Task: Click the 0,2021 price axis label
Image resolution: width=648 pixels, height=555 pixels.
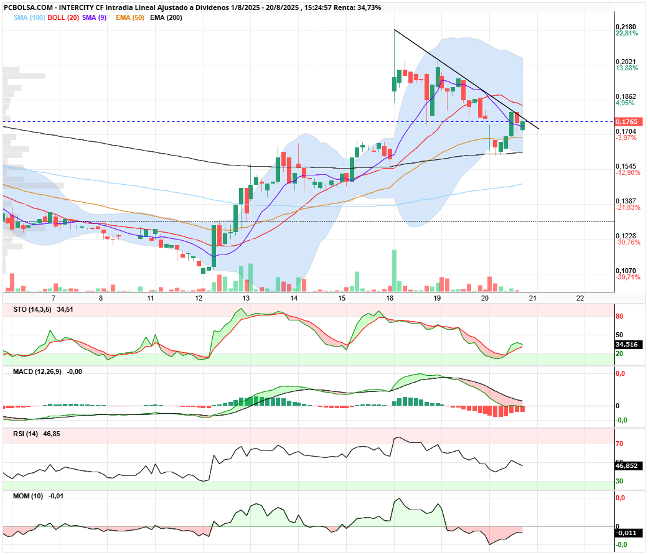Action: pyautogui.click(x=626, y=62)
